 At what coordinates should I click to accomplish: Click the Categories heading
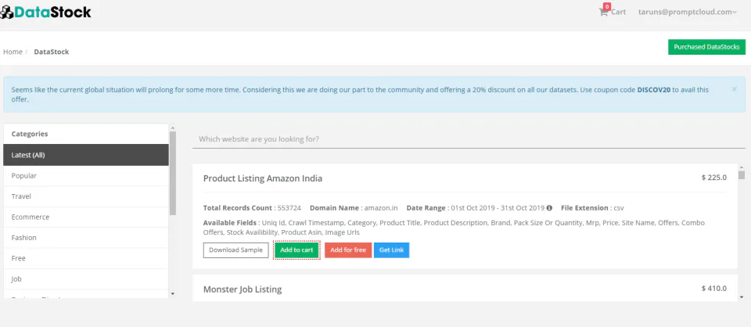[30, 134]
